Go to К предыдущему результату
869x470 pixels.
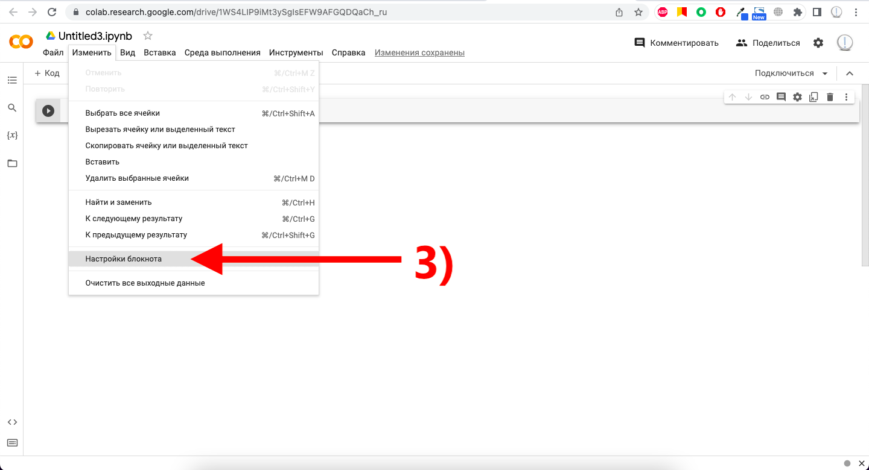tap(194, 235)
